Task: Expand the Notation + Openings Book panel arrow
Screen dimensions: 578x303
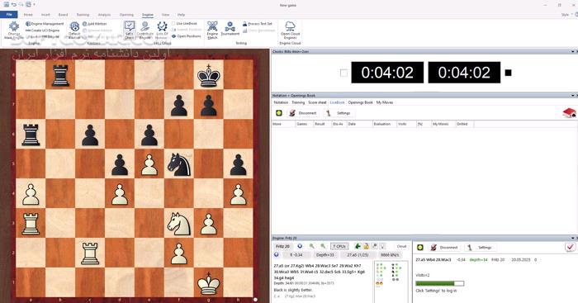Action: (x=572, y=96)
